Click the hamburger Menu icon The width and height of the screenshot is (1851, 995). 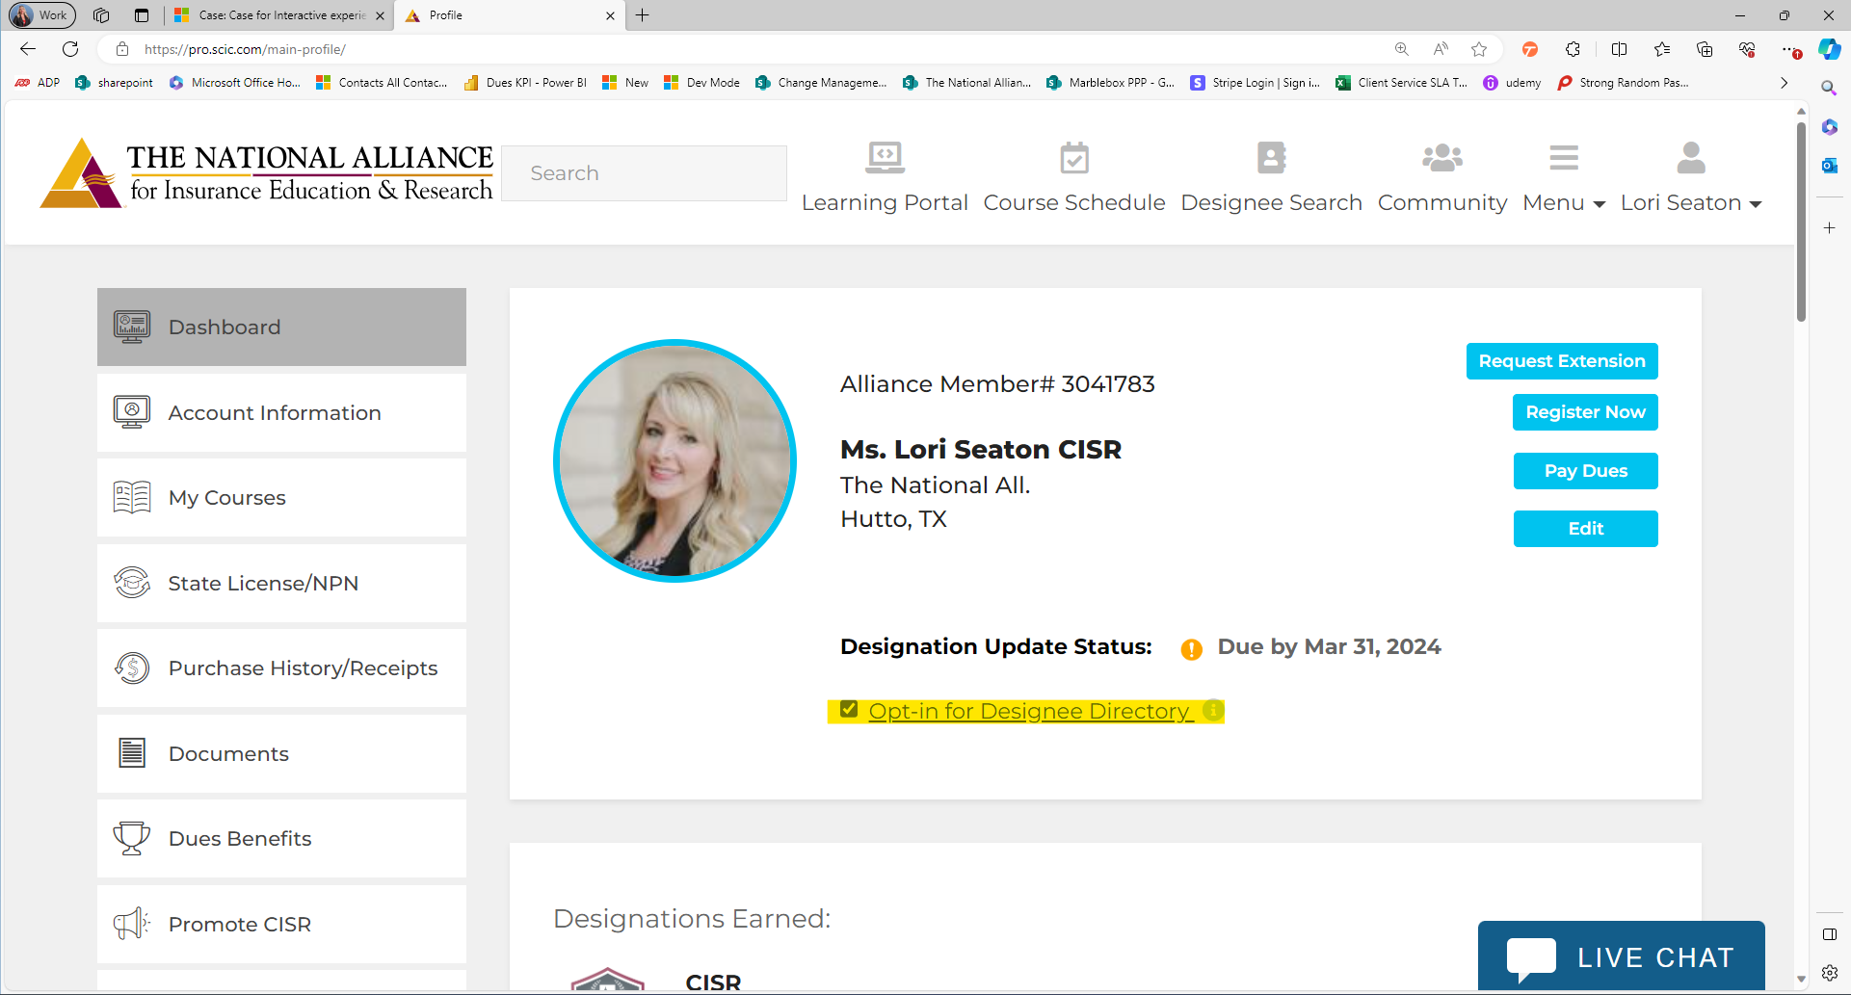(x=1564, y=157)
